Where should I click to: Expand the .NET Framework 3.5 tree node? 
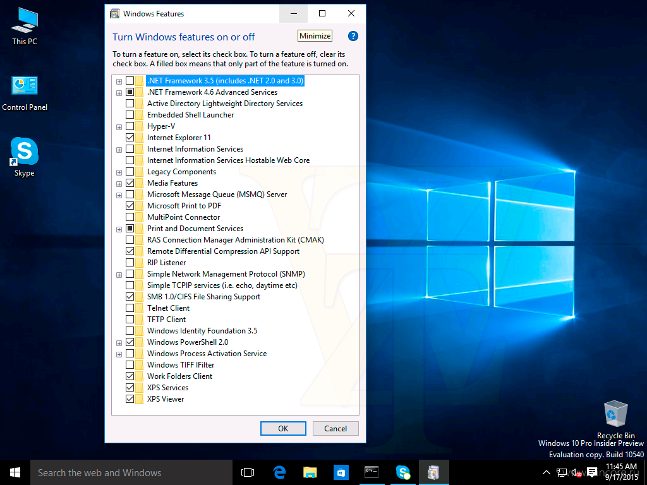point(119,81)
